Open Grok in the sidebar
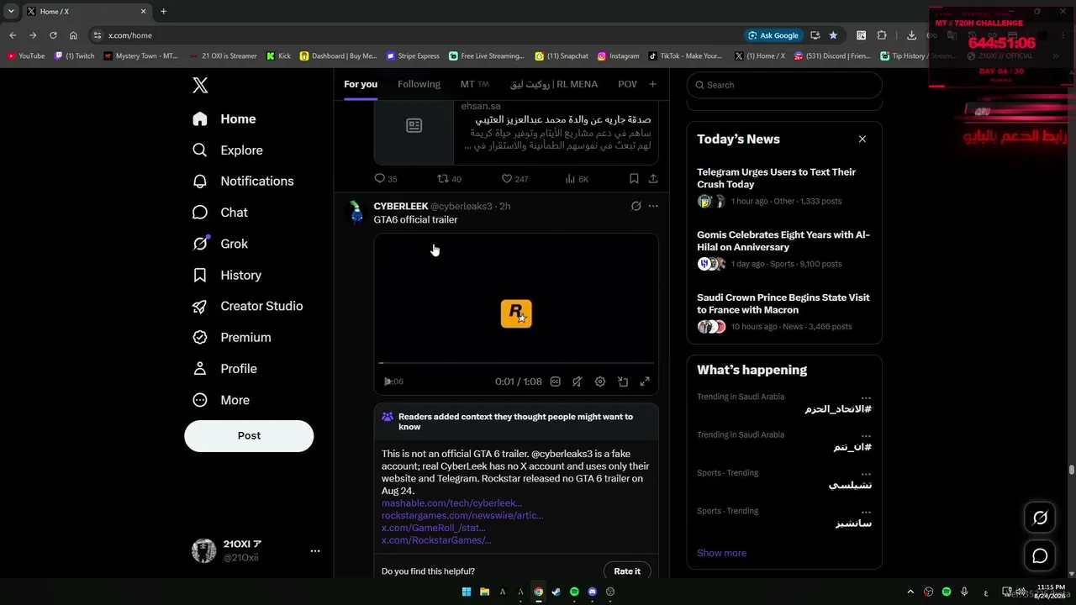Viewport: 1076px width, 605px height. coord(219,244)
